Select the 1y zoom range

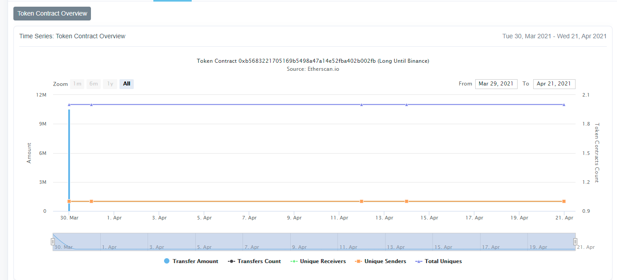tap(110, 84)
